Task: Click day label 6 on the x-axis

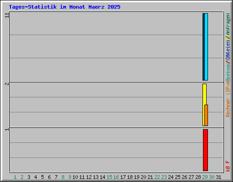Action: (x=49, y=177)
